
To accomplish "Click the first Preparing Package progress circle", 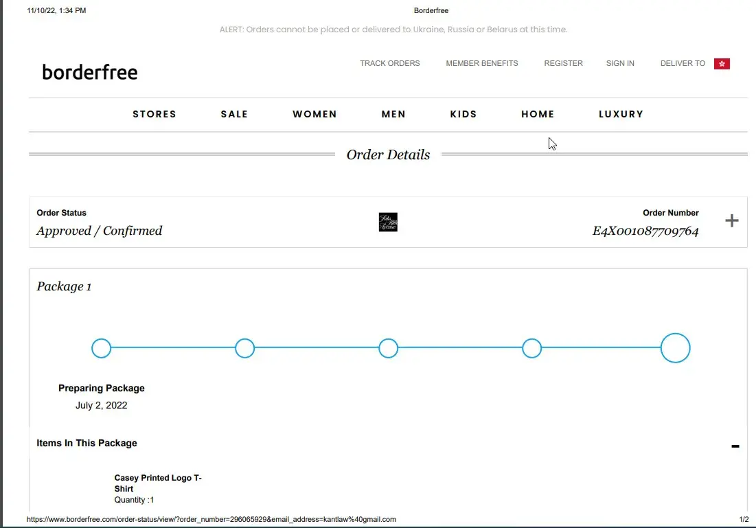I will point(102,348).
